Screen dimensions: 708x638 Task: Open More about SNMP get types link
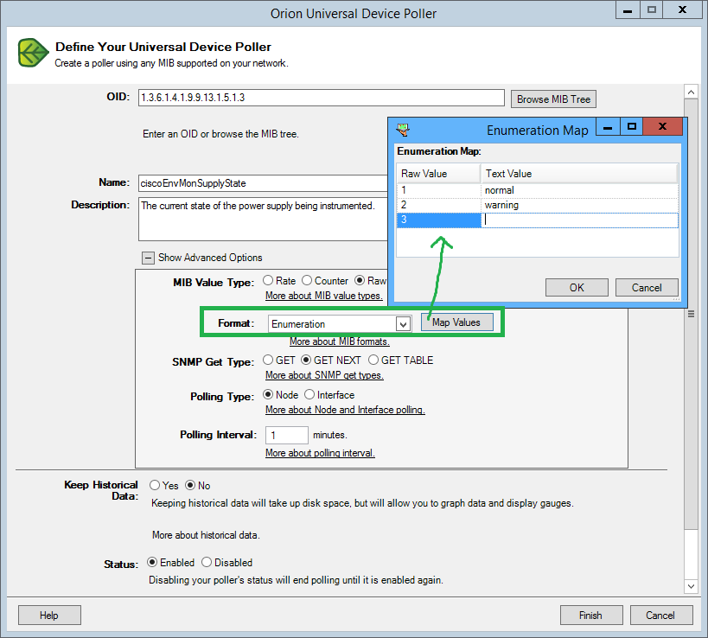tap(324, 375)
